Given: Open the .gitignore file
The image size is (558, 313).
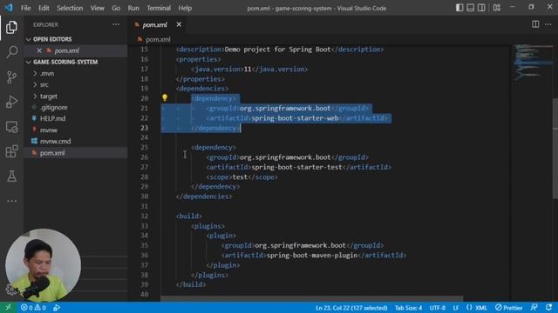Looking at the screenshot, I should 53,108.
